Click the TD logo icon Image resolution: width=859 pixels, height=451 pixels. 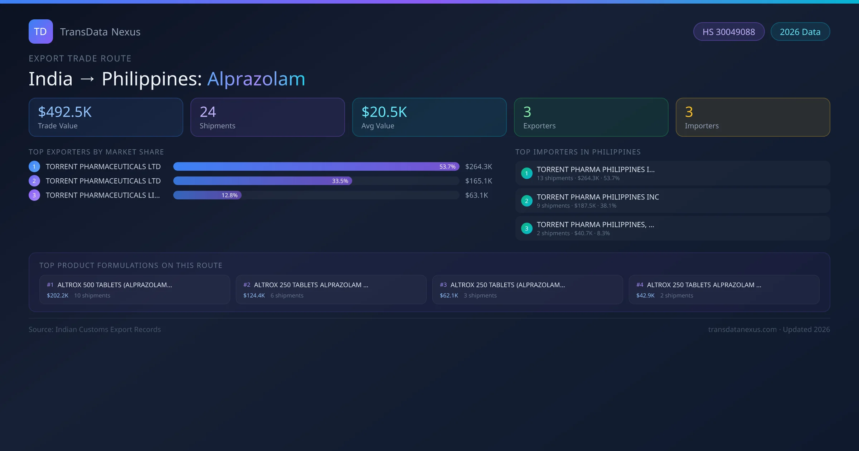point(40,31)
